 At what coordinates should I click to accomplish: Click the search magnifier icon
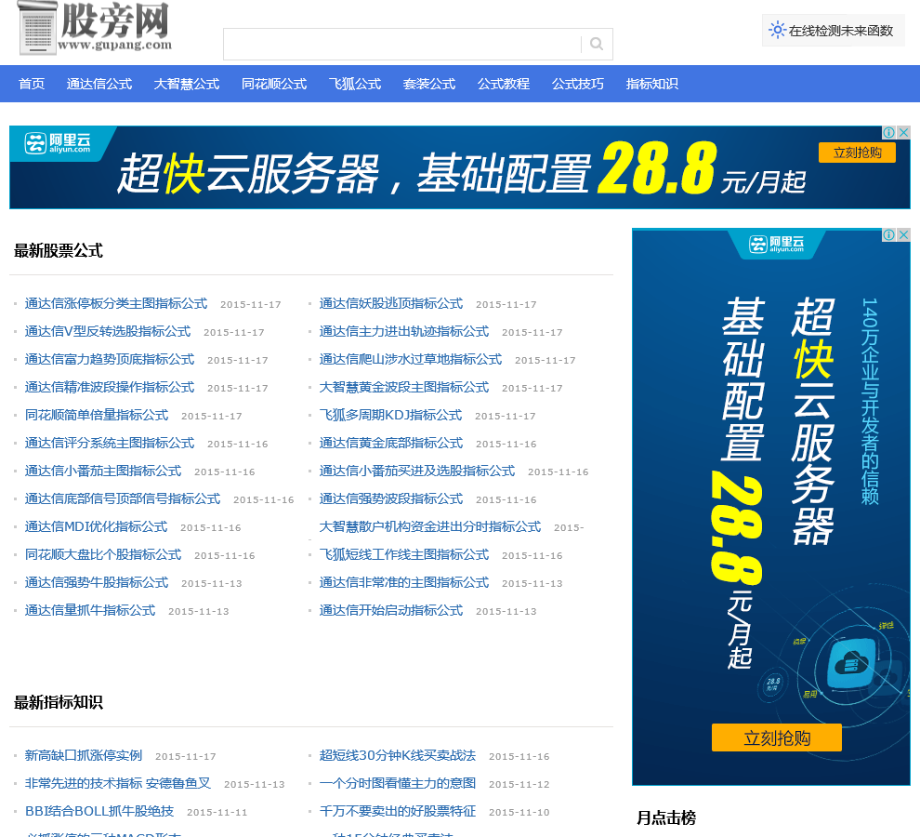tap(596, 44)
